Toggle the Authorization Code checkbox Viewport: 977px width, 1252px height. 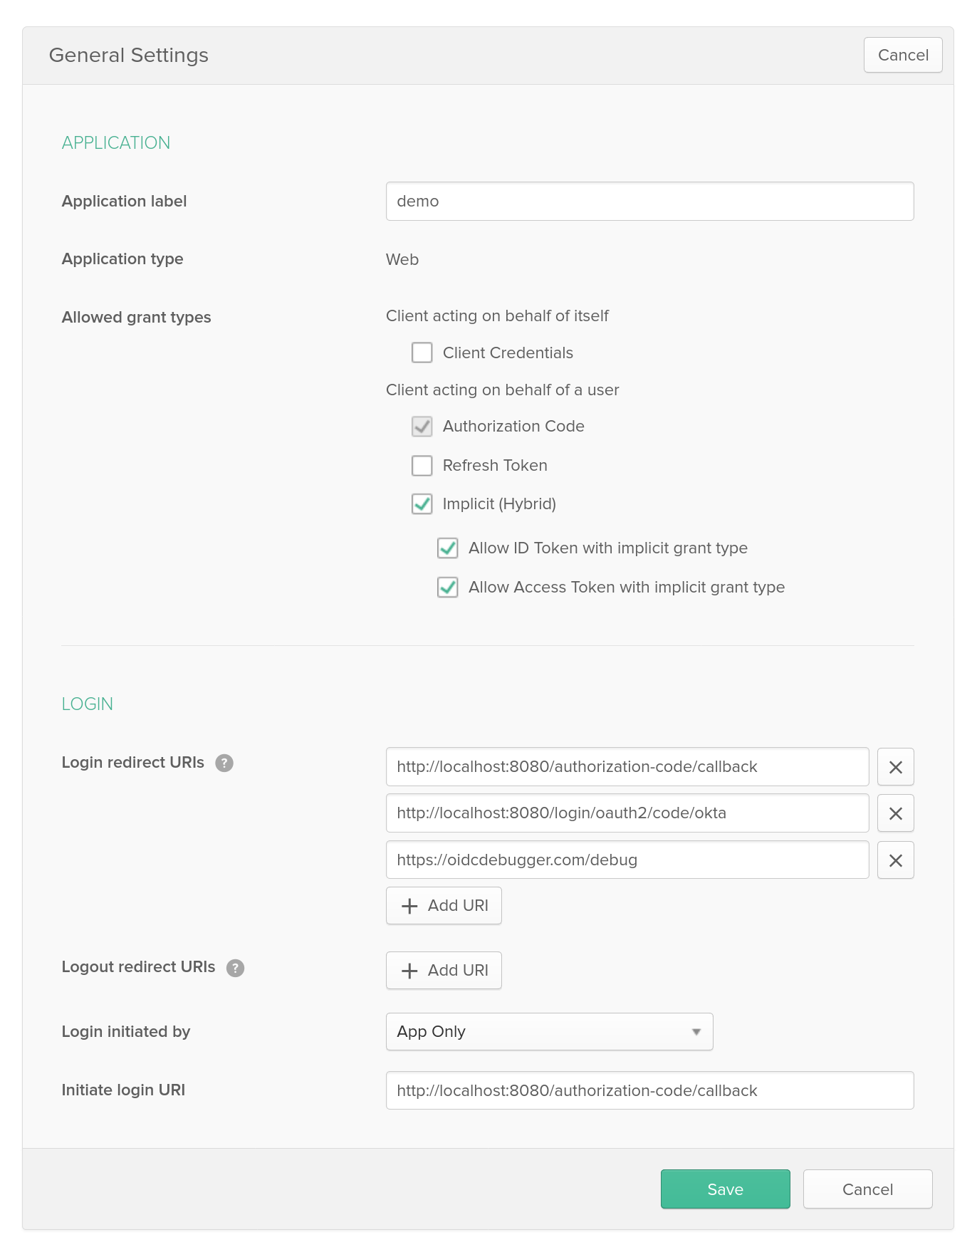pyautogui.click(x=422, y=427)
